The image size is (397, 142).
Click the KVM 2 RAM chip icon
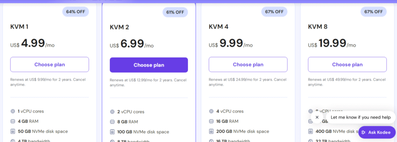coord(112,122)
